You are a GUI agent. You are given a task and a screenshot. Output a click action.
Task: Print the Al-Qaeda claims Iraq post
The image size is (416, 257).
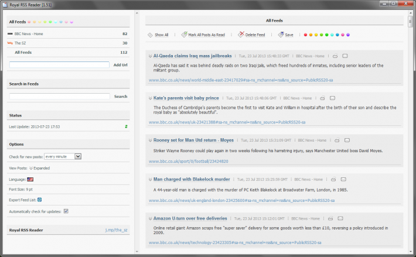pyautogui.click(x=335, y=56)
